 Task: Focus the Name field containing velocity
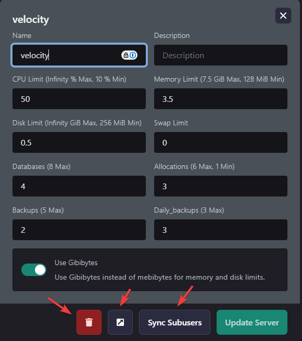point(79,55)
